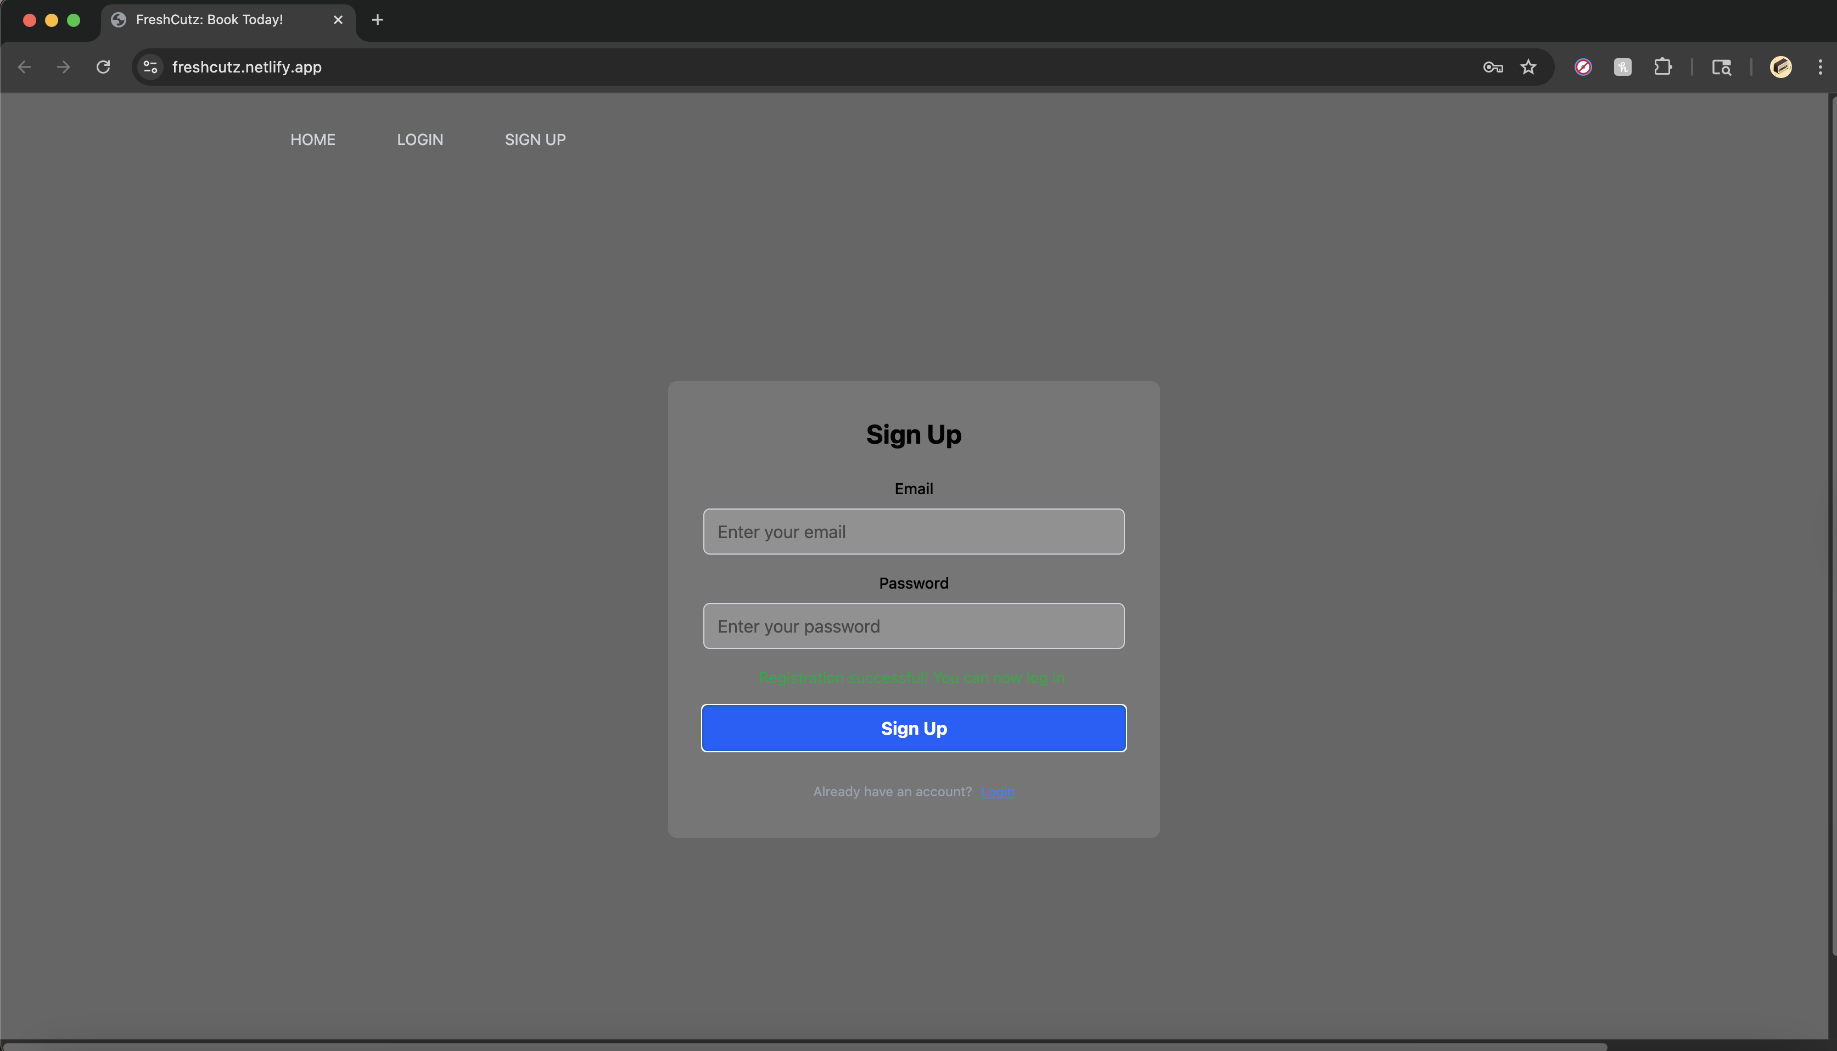Click the browser back arrow
This screenshot has height=1051, width=1837.
pos(25,67)
